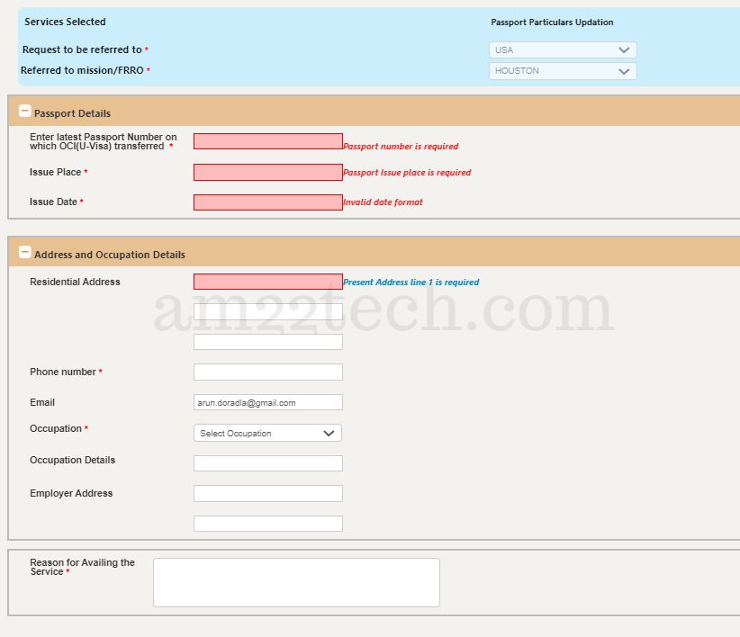Select the Issue Place text box
Viewport: 740px width, 637px height.
267,172
